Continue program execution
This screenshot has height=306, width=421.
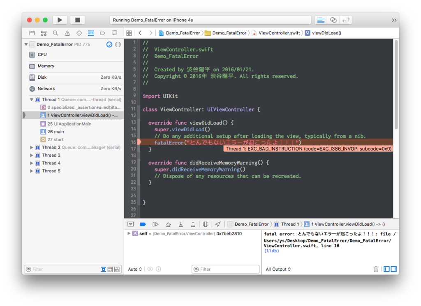tap(155, 224)
